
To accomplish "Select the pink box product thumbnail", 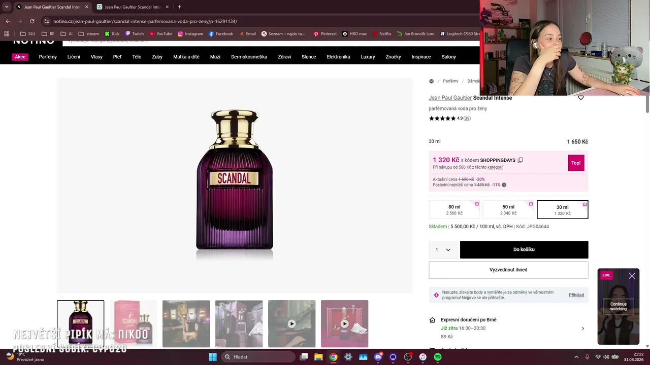I will [133, 324].
